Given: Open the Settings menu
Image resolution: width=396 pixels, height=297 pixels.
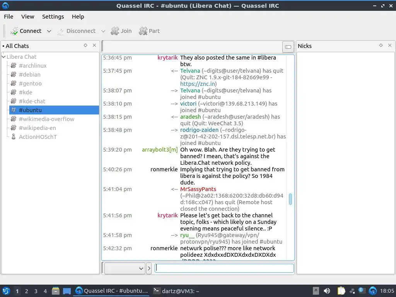Looking at the screenshot, I should point(53,17).
